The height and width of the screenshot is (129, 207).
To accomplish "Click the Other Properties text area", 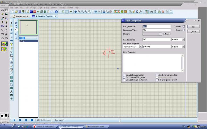I will click(x=152, y=63).
